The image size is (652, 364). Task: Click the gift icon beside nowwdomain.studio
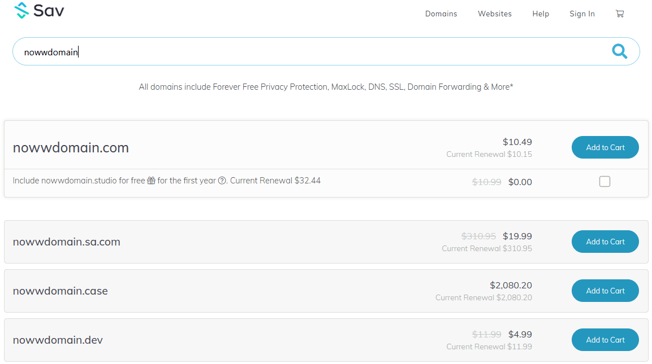coord(151,181)
